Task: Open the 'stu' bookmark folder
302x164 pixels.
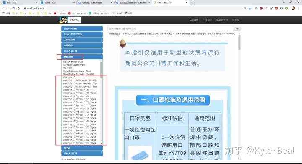Action: (x=23, y=13)
